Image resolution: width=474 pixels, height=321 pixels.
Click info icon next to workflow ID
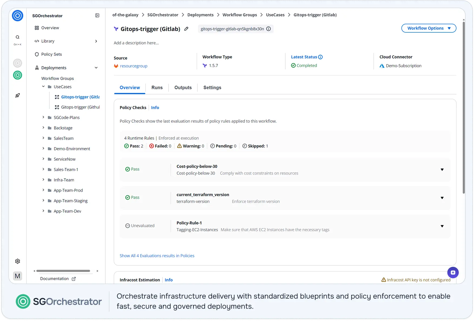(268, 29)
